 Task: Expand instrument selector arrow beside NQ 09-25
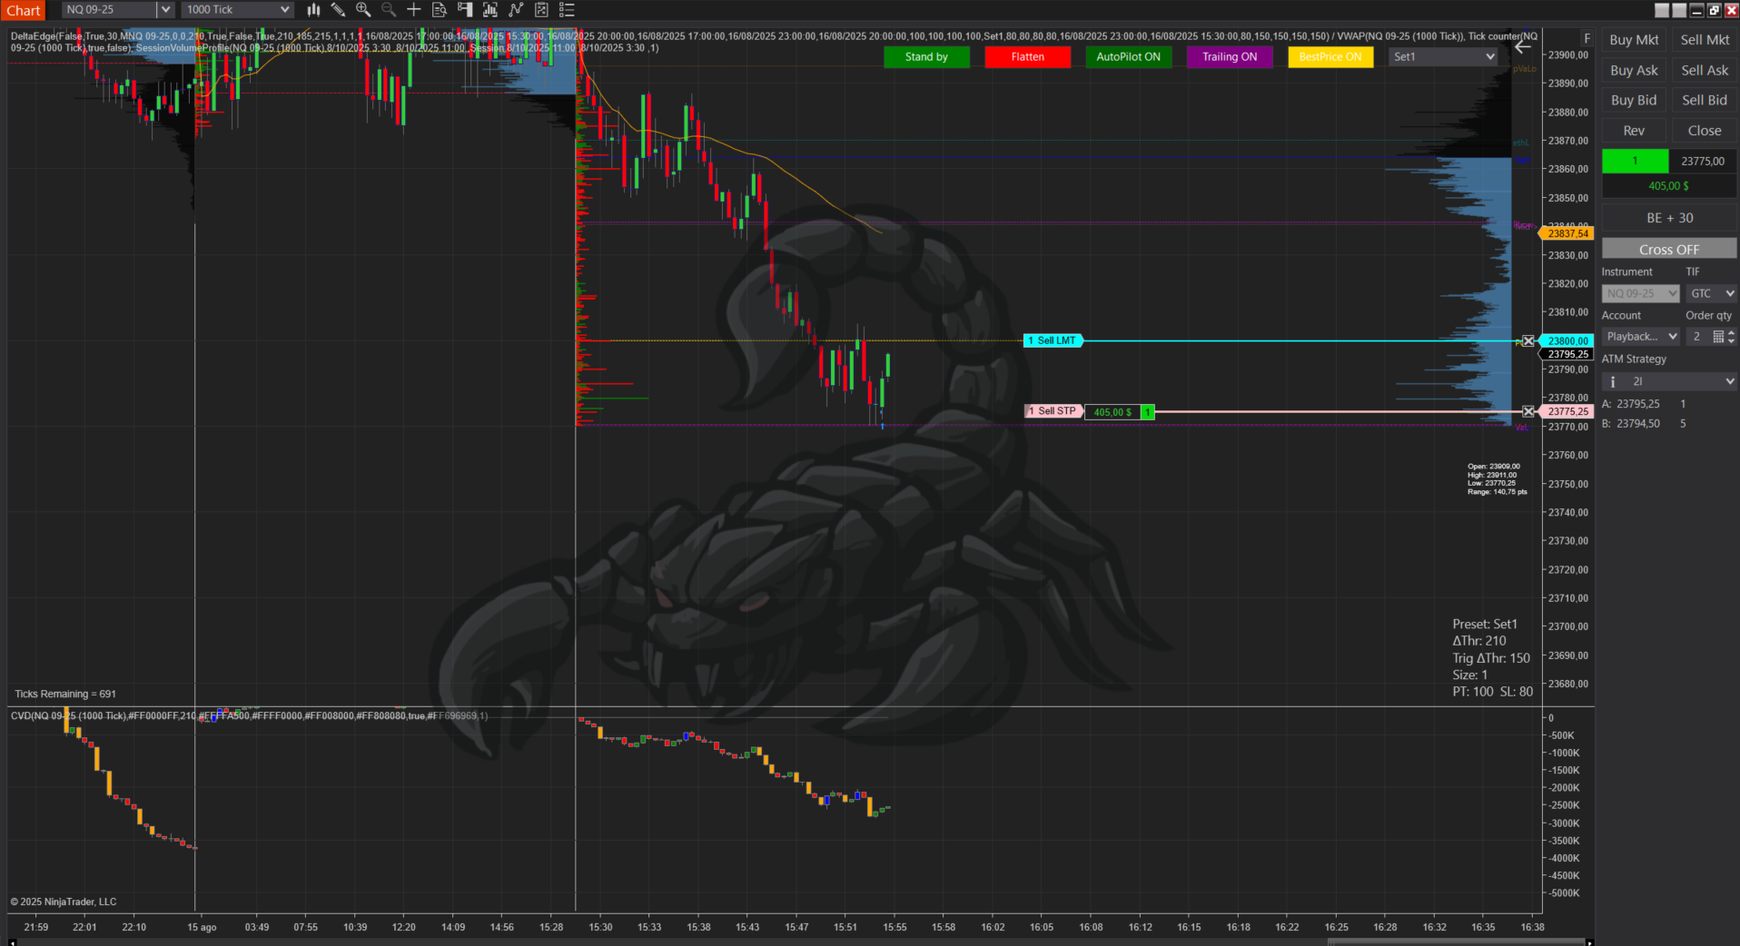[x=165, y=10]
